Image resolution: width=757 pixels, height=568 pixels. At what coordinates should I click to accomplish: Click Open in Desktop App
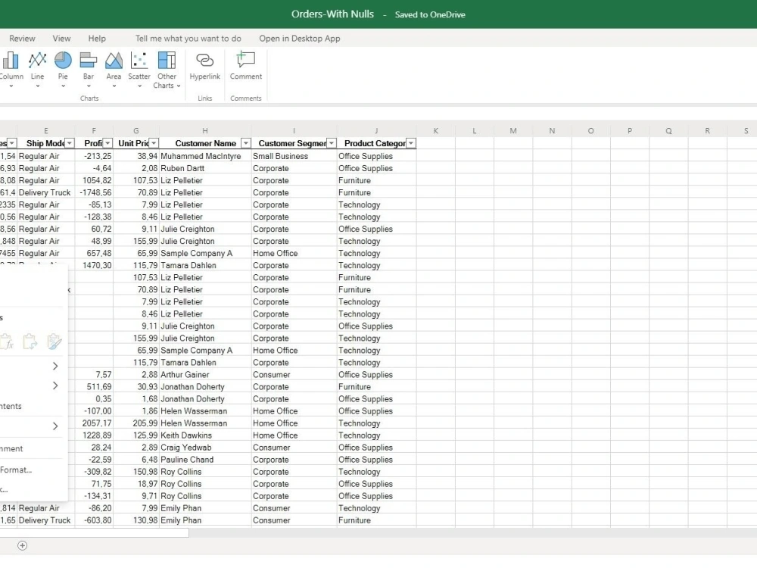point(299,39)
